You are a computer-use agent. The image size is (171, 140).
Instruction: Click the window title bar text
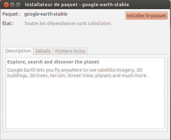pos(77,5)
